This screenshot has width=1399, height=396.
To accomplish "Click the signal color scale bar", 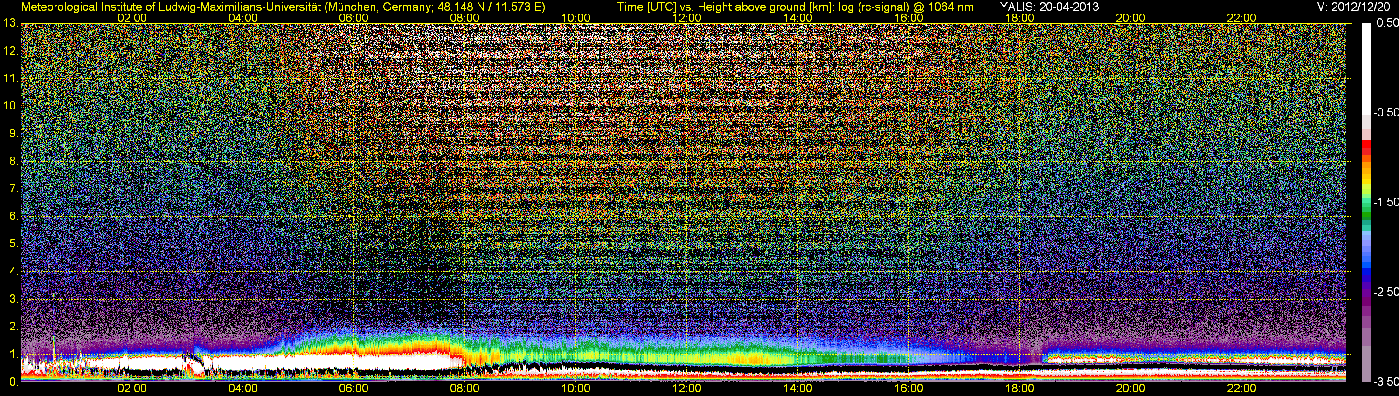I will coord(1366,202).
